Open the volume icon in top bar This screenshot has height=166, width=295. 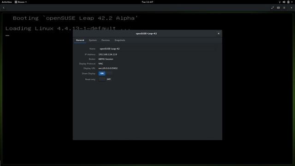point(284,2)
